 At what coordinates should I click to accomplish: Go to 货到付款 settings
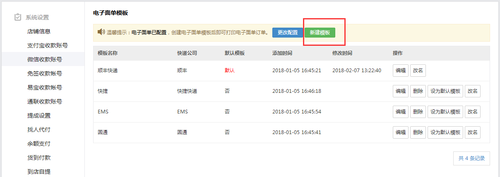[x=39, y=158]
